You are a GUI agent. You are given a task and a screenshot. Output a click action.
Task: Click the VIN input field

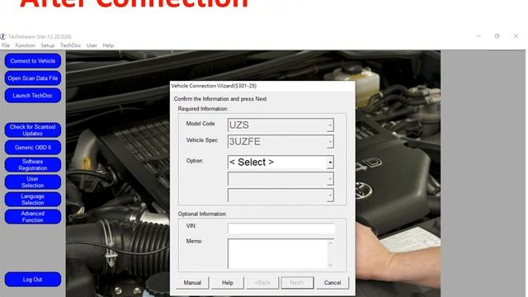tap(281, 229)
